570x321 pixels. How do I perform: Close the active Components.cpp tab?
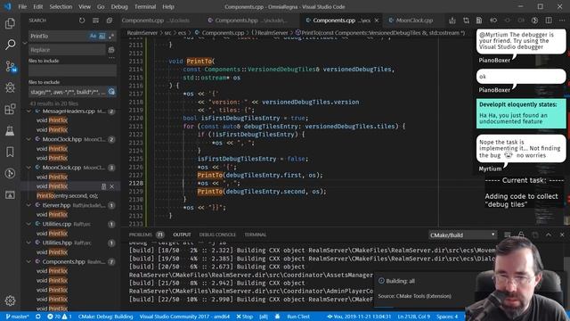coord(377,21)
